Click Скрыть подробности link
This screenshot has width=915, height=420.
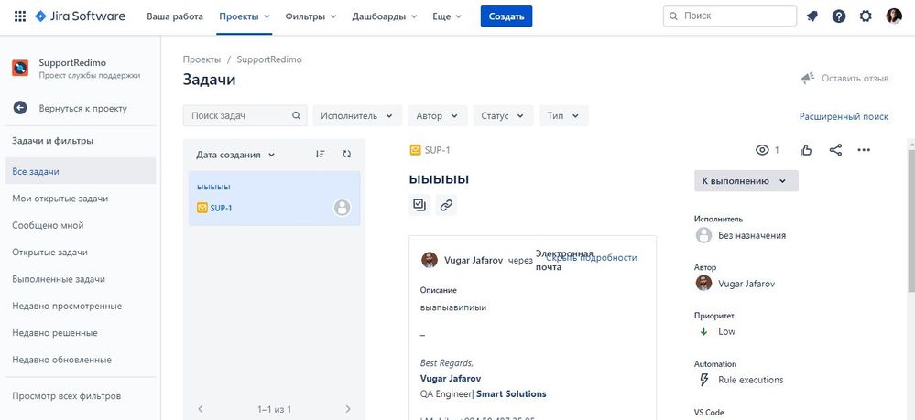591,257
